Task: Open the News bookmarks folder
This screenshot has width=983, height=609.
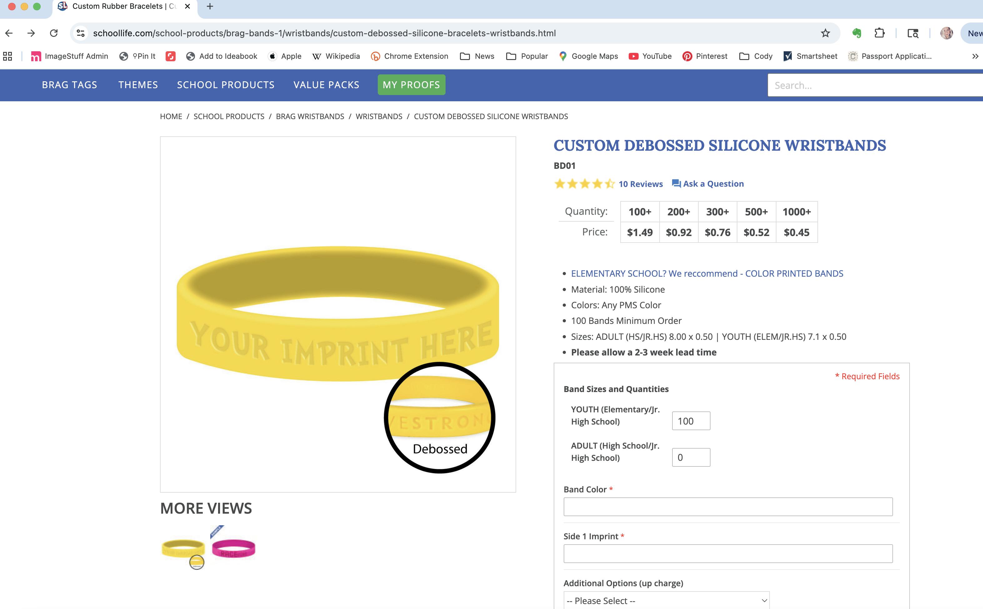Action: coord(477,56)
